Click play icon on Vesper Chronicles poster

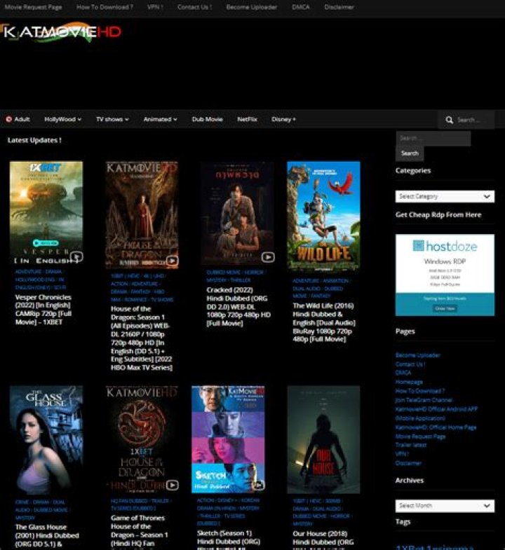[x=76, y=256]
